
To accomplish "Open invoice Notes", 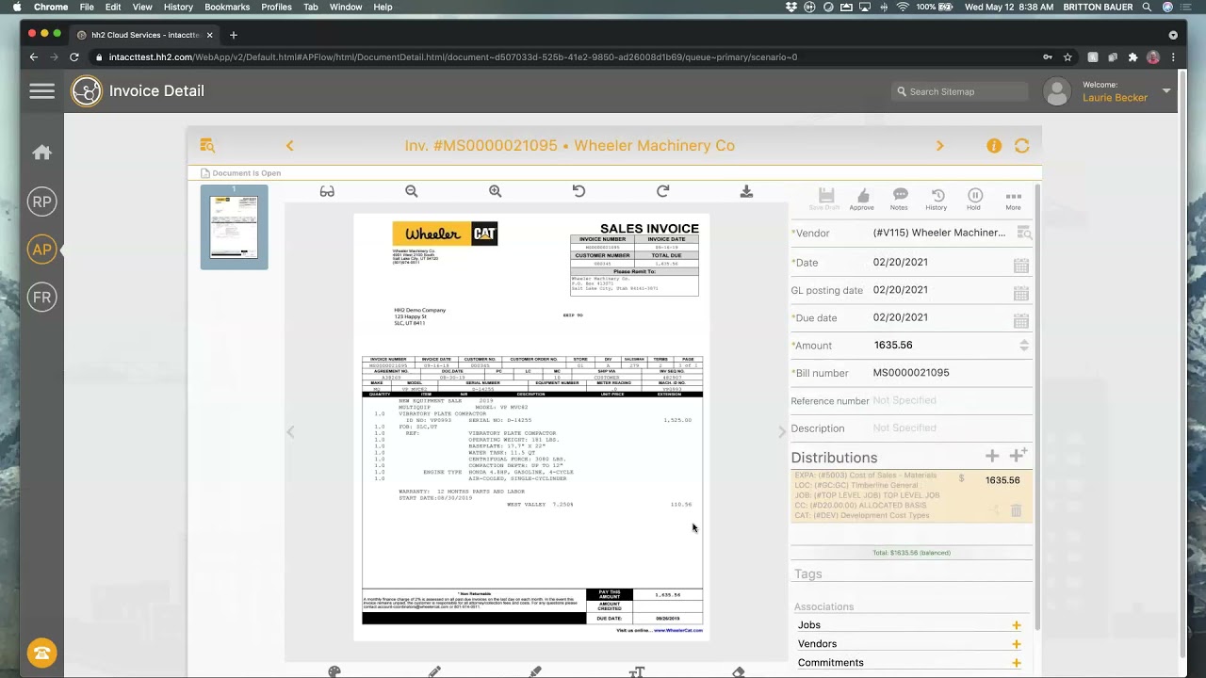I will click(x=900, y=199).
